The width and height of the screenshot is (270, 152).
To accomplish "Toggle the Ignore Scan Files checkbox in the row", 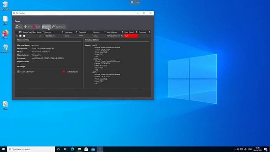I will pos(24,36).
